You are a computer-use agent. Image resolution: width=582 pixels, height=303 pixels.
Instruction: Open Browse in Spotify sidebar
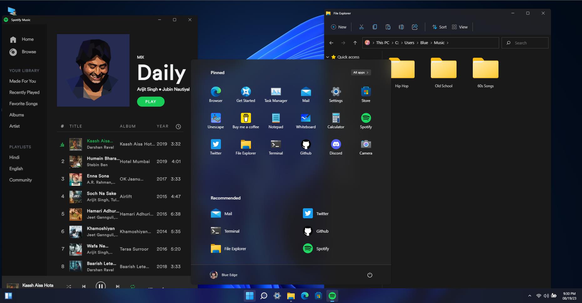[23, 52]
